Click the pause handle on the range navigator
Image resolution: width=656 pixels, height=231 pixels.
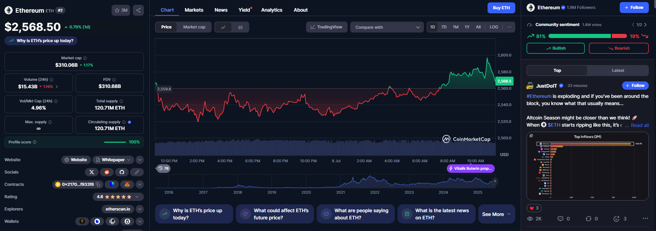click(495, 181)
